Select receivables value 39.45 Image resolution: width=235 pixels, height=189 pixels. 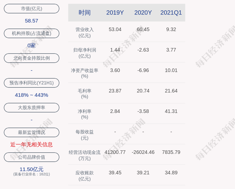point(115,173)
